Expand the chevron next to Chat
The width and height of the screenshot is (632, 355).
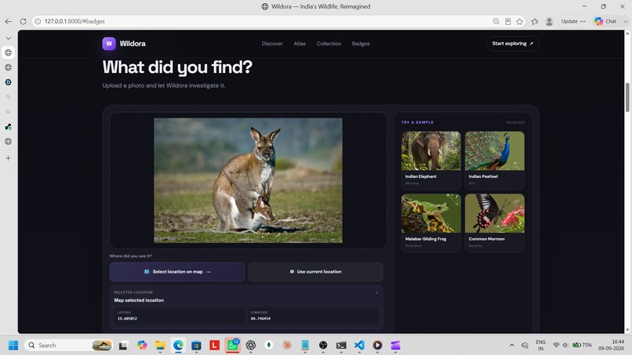click(x=625, y=21)
